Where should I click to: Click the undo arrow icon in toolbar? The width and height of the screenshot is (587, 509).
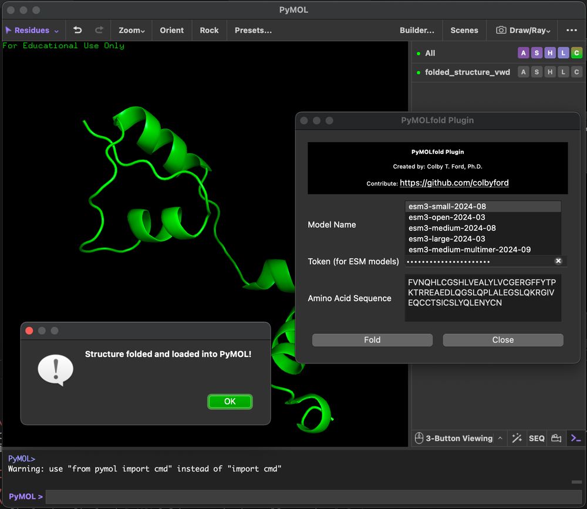point(77,30)
